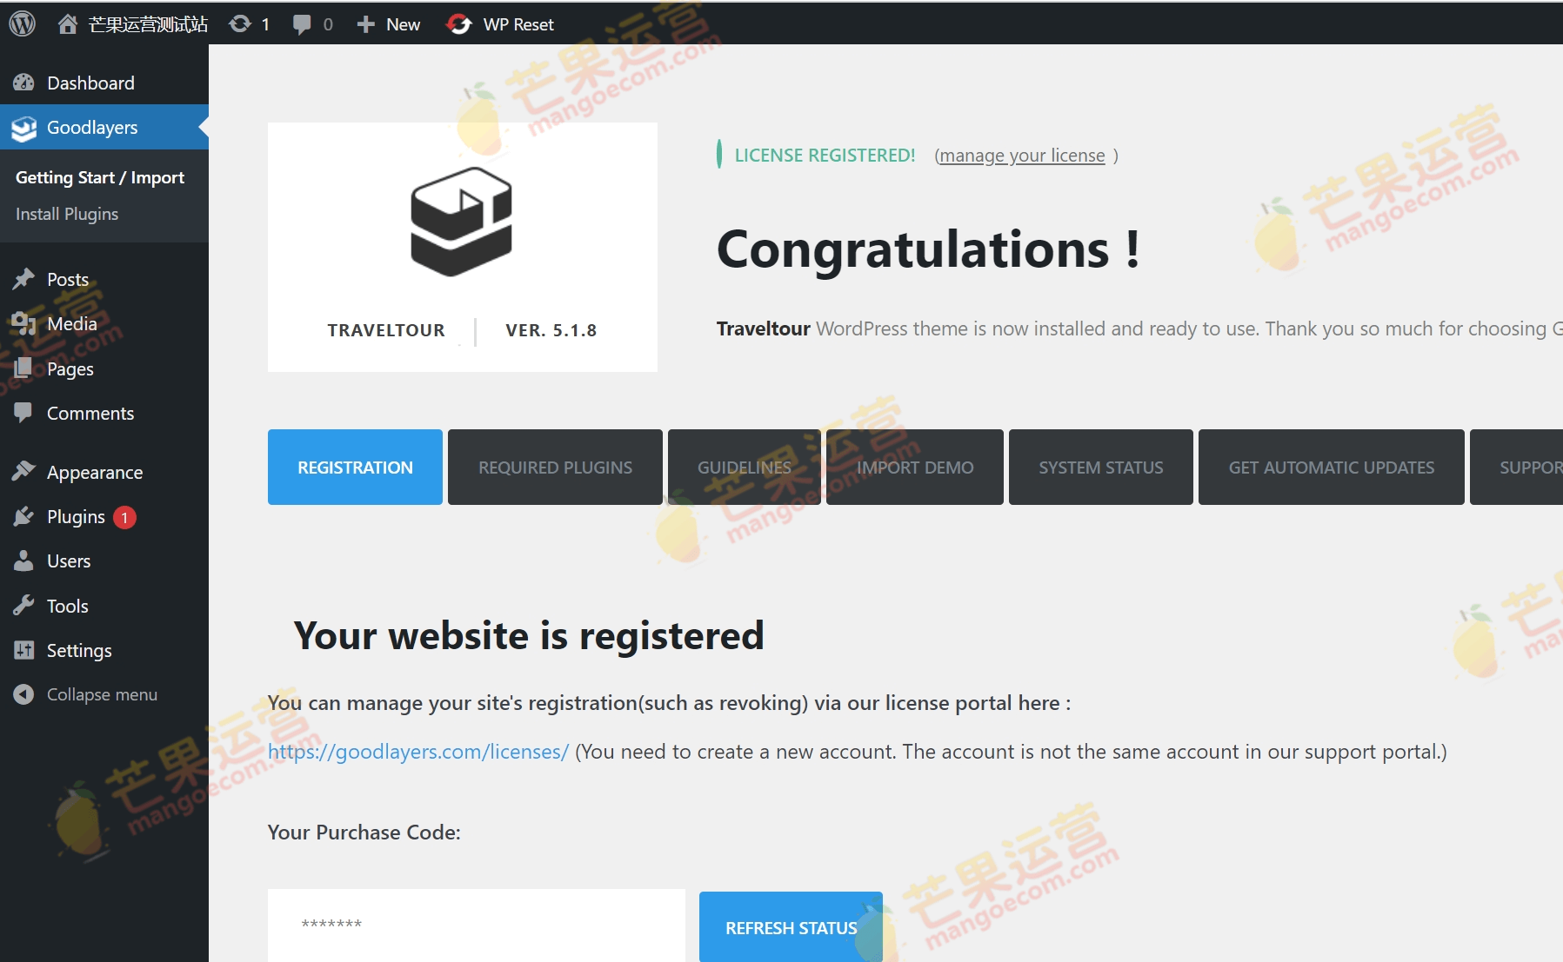
Task: Click the WP Reset toolbar icon
Action: (x=458, y=24)
